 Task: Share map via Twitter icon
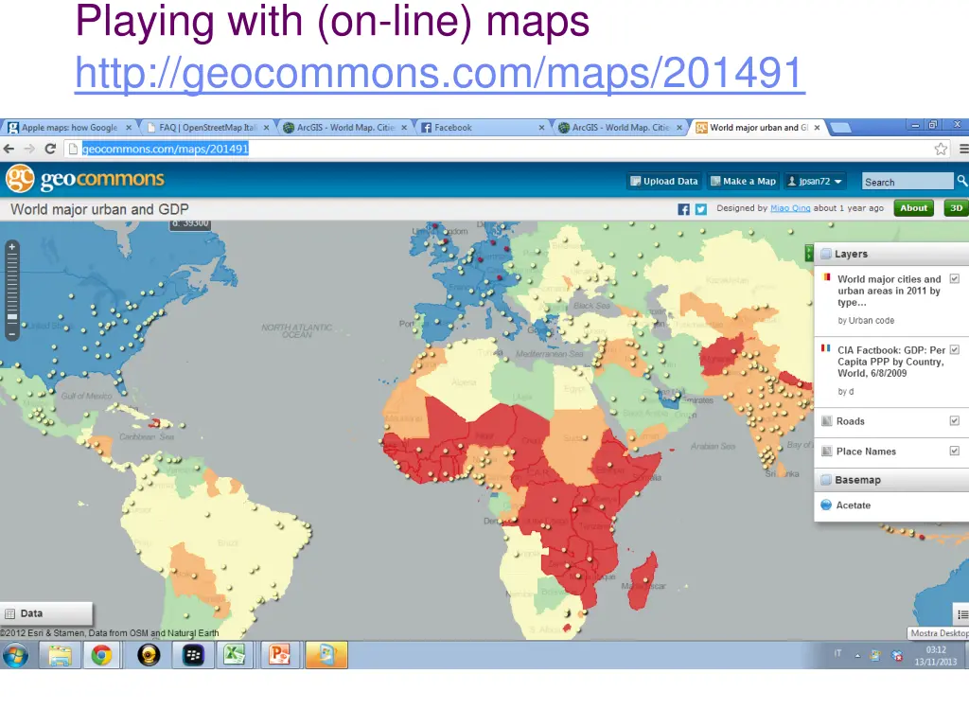(701, 209)
